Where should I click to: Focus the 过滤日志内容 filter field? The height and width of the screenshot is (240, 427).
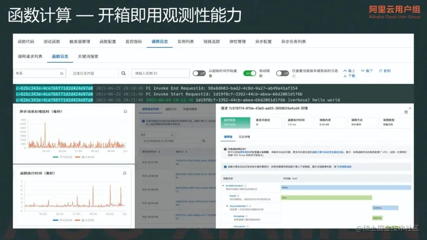point(94,73)
